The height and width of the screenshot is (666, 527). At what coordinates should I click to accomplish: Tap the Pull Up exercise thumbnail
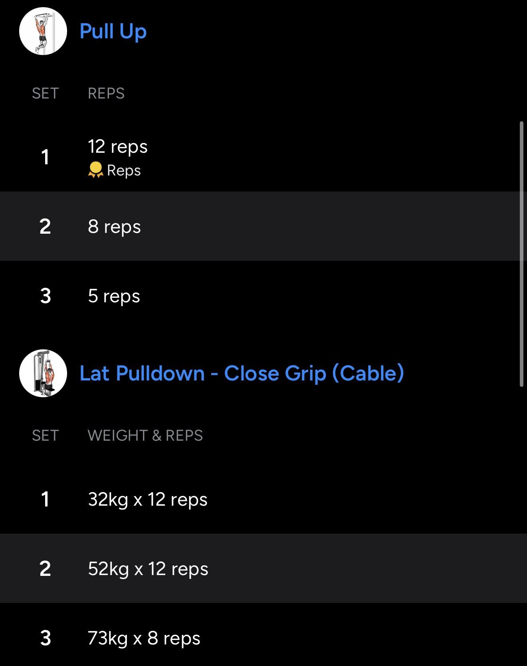tap(43, 31)
